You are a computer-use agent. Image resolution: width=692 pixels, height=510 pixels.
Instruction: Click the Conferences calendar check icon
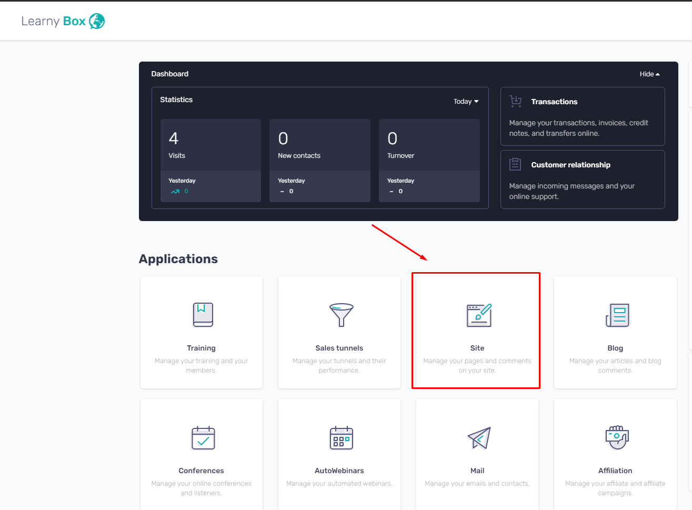pyautogui.click(x=203, y=438)
